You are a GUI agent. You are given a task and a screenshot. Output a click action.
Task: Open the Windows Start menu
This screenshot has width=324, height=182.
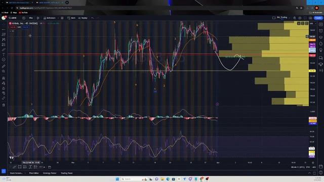click(117, 179)
